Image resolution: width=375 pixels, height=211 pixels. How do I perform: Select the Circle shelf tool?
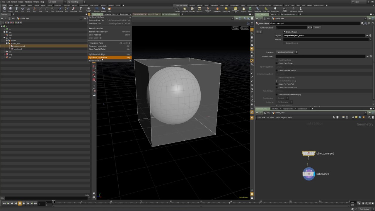(46, 9)
